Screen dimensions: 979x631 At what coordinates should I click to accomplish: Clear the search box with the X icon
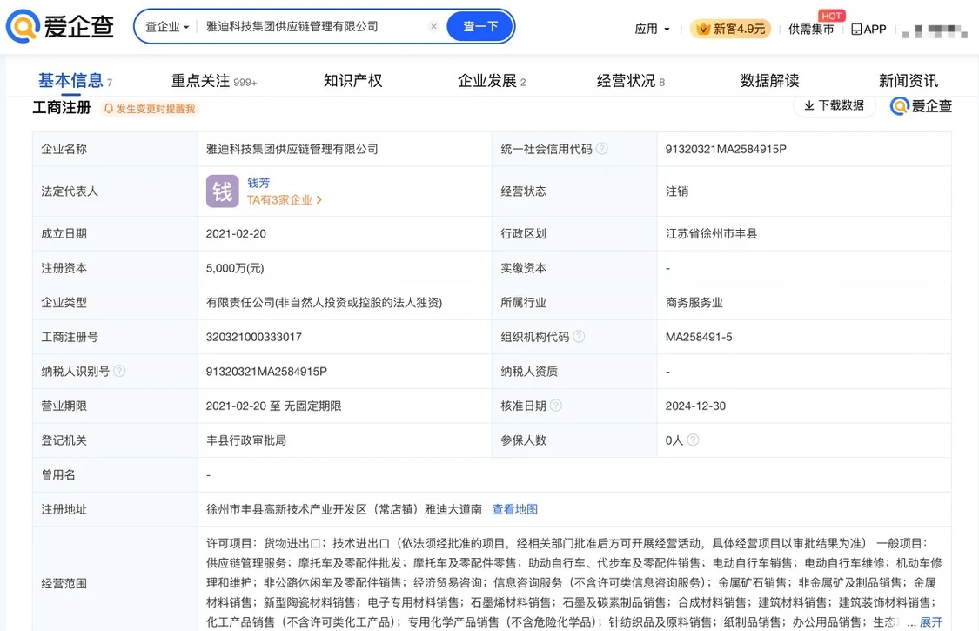point(433,26)
